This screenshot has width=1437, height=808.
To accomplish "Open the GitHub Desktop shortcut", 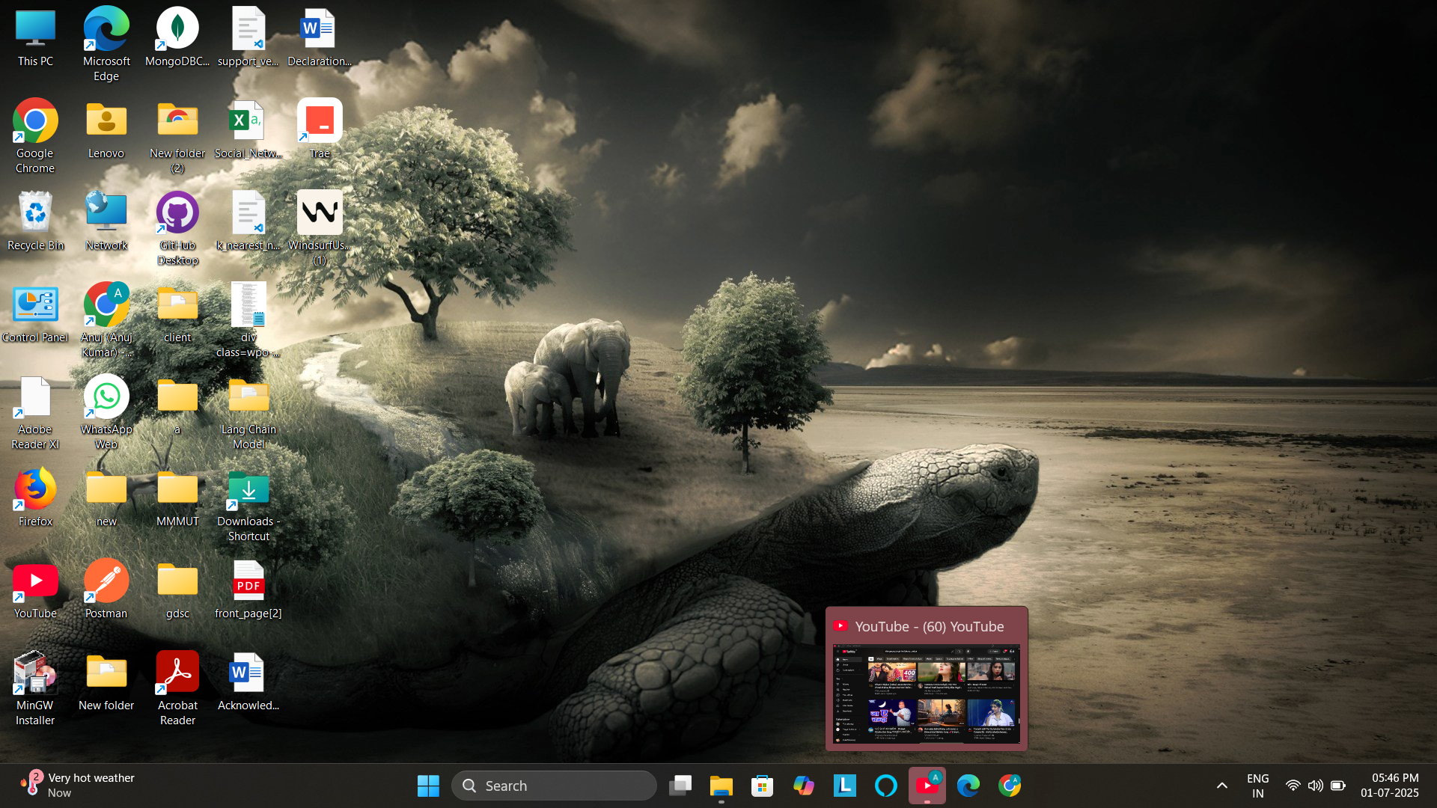I will (177, 215).
